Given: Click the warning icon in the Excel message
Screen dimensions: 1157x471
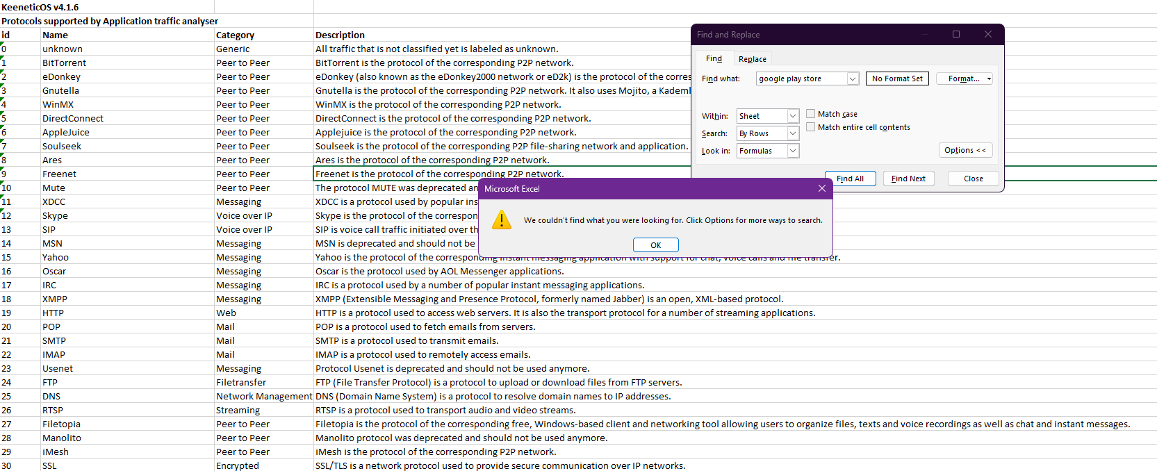Looking at the screenshot, I should point(501,220).
